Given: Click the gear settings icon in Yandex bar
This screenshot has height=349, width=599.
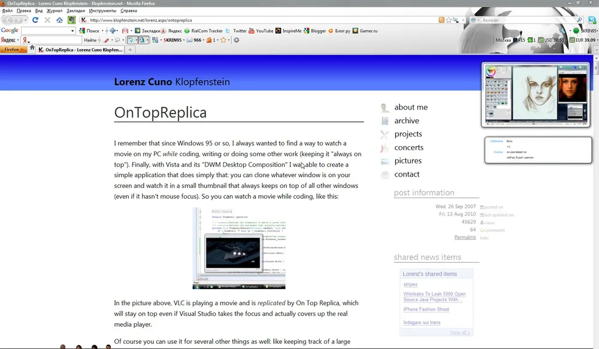Looking at the screenshot, I should tap(236, 40).
